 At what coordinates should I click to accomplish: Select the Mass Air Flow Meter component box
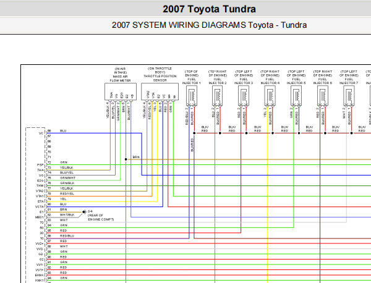tap(121, 91)
